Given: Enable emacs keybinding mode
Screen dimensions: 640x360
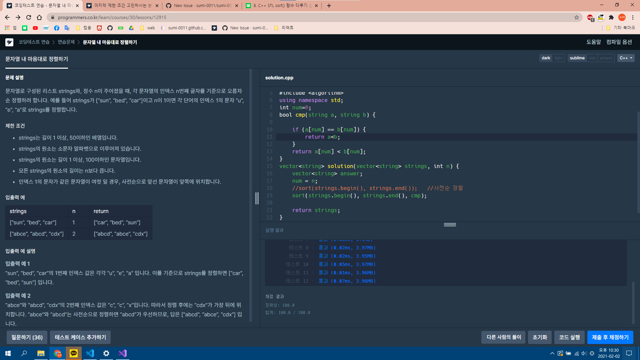Looking at the screenshot, I should 606,58.
